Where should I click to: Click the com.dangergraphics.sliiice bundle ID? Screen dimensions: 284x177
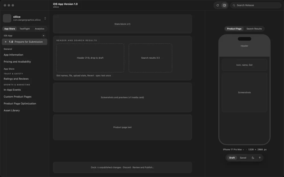(27, 20)
